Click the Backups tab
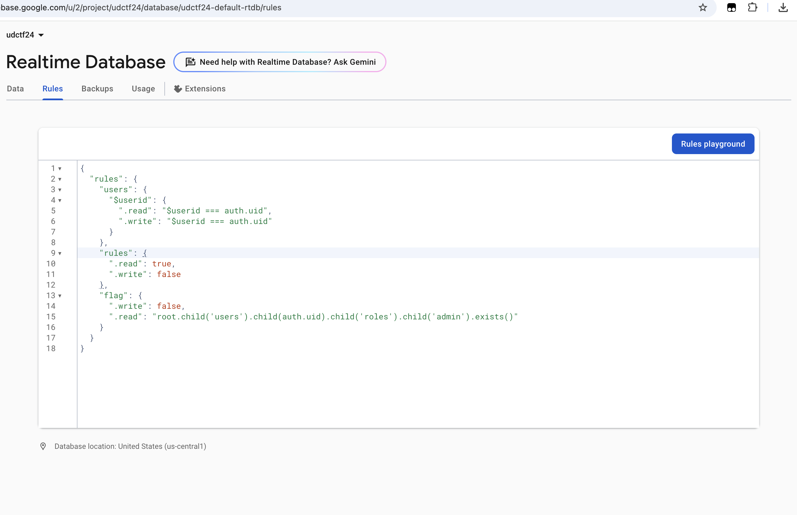The width and height of the screenshot is (797, 515). click(97, 88)
